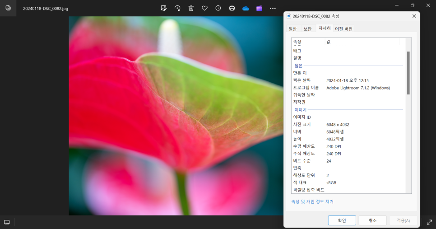Open the Photos app home icon
The image size is (436, 229).
pos(8,8)
